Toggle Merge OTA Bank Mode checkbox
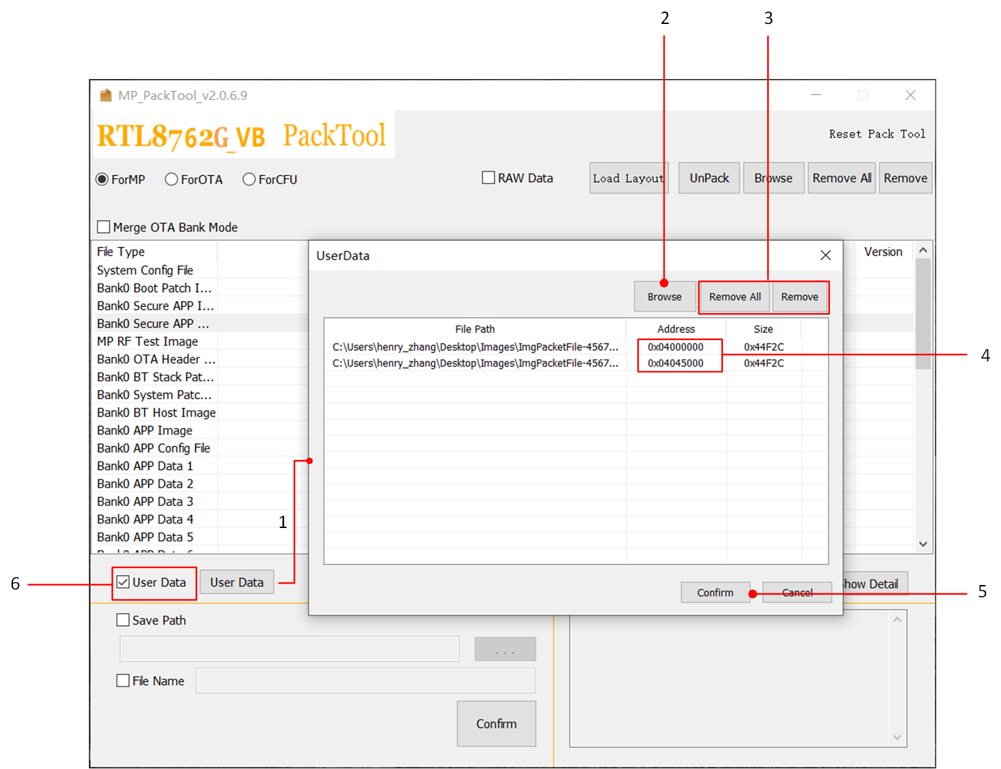The width and height of the screenshot is (1001, 769). [104, 227]
